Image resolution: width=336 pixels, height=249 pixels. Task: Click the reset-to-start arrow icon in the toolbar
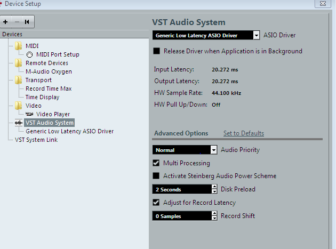pyautogui.click(x=27, y=22)
